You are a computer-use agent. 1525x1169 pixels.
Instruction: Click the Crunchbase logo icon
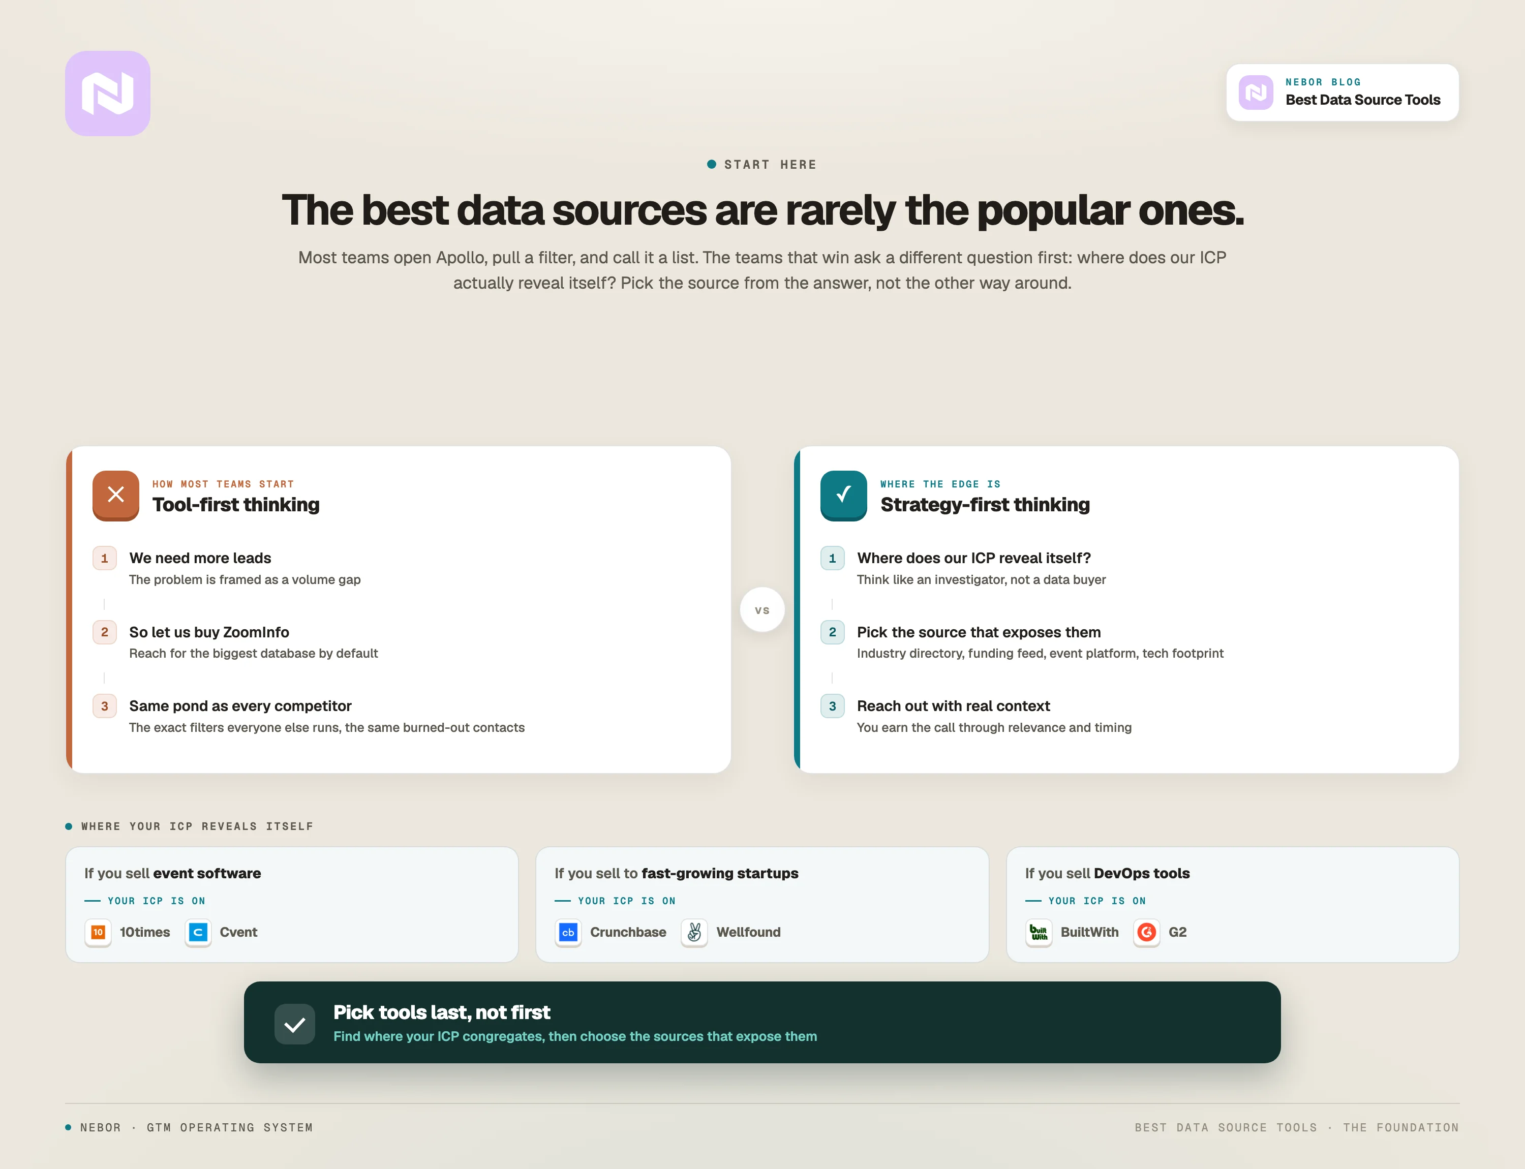(x=569, y=933)
